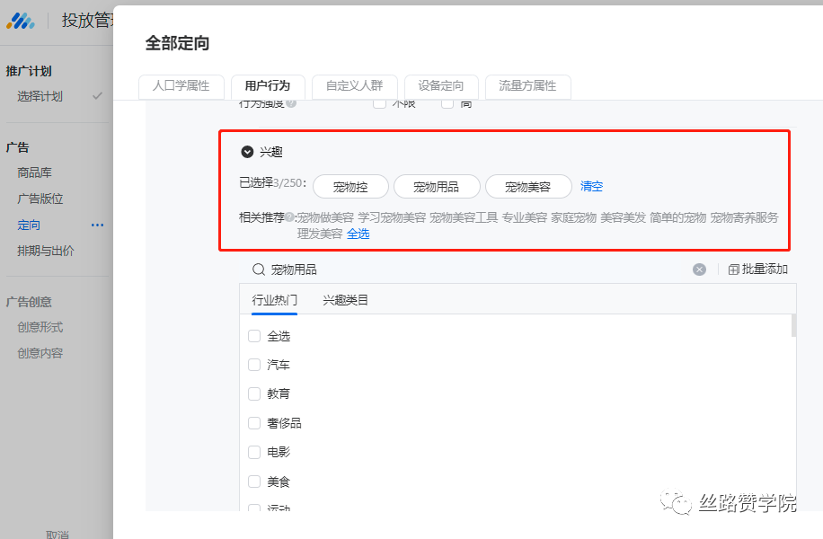This screenshot has height=539, width=823.
Task: Toggle the 奢侈品 checkbox
Action: [254, 423]
